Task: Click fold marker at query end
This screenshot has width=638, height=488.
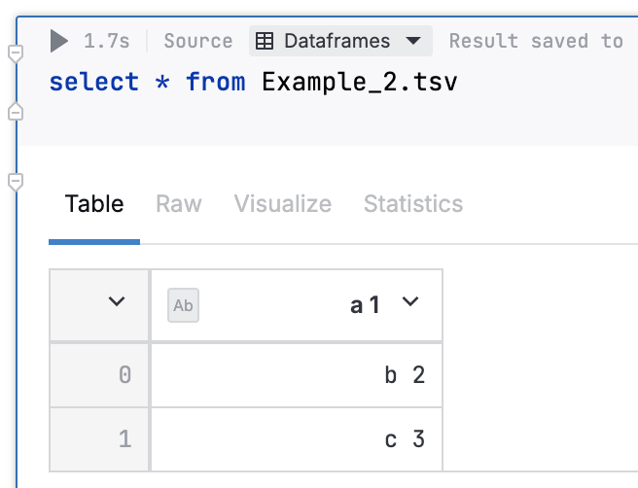Action: (x=16, y=112)
